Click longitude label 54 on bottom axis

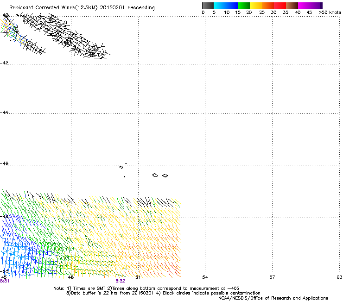click(x=205, y=277)
